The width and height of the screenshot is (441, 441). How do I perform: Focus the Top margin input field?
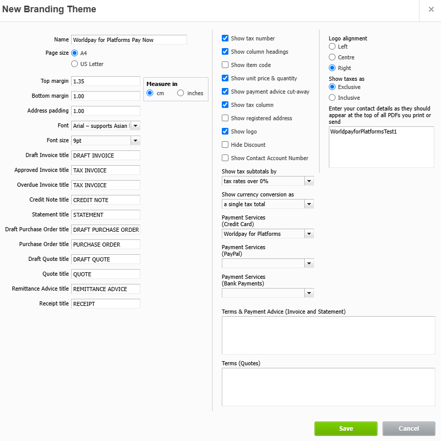(106, 81)
